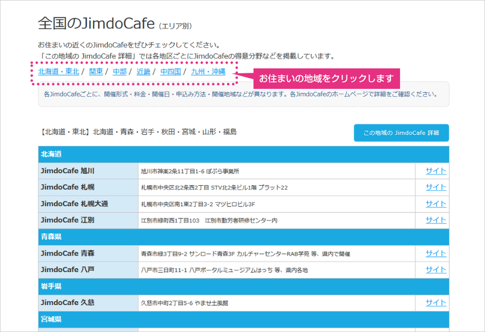
Task: Click address 札幌市中央区南1東2丁目3-2 マツヒロビル3F
Action: pos(198,204)
